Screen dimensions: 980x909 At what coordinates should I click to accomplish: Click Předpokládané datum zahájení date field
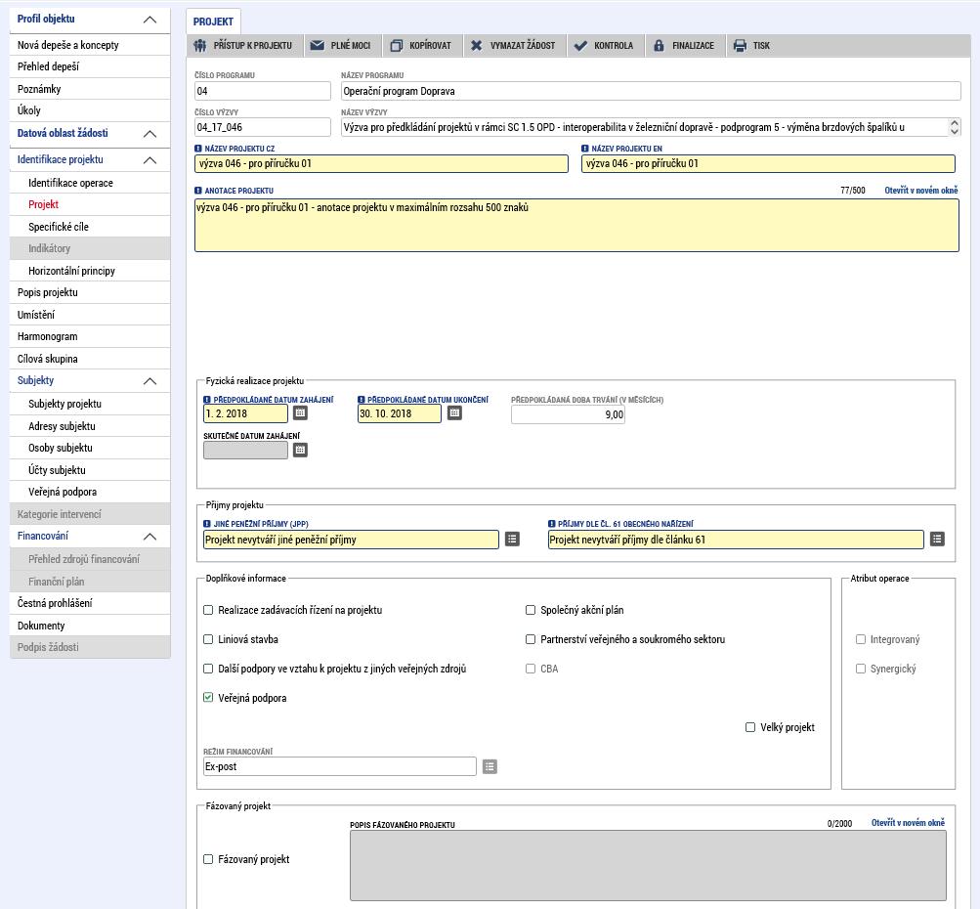(x=245, y=413)
